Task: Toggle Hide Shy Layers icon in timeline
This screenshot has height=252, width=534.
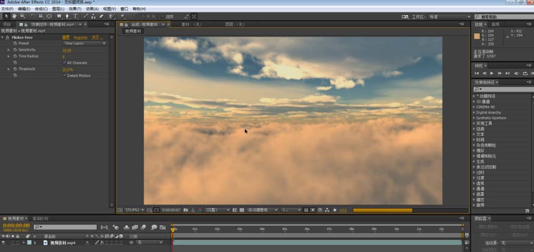Action: pos(127,227)
